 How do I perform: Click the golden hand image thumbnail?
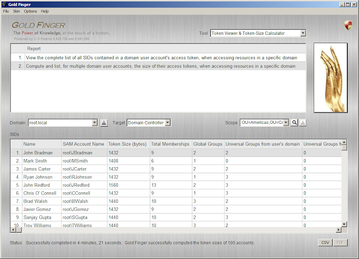(330, 77)
